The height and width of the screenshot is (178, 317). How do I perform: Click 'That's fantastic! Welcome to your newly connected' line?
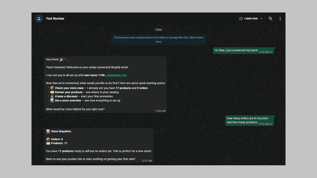(x=87, y=67)
